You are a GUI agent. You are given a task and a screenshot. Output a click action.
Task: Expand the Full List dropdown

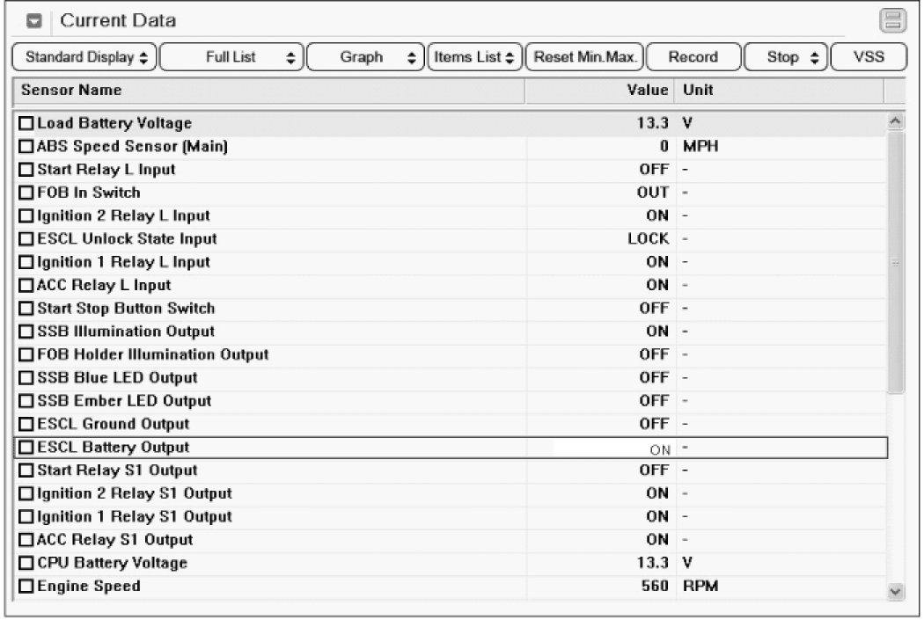coord(231,57)
